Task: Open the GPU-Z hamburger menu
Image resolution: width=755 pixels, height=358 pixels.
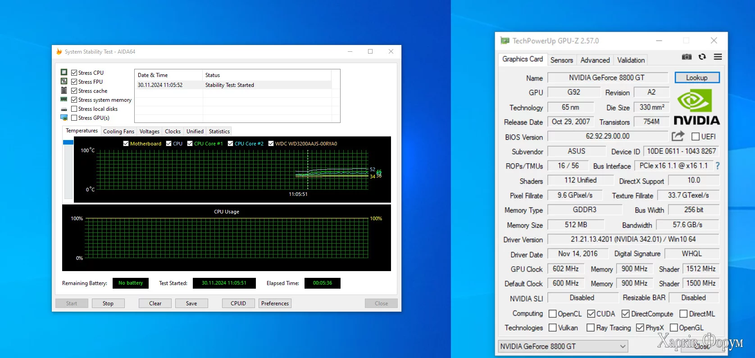Action: (x=718, y=57)
